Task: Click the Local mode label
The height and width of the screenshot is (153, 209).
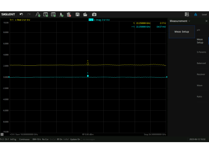Action: click(x=204, y=14)
